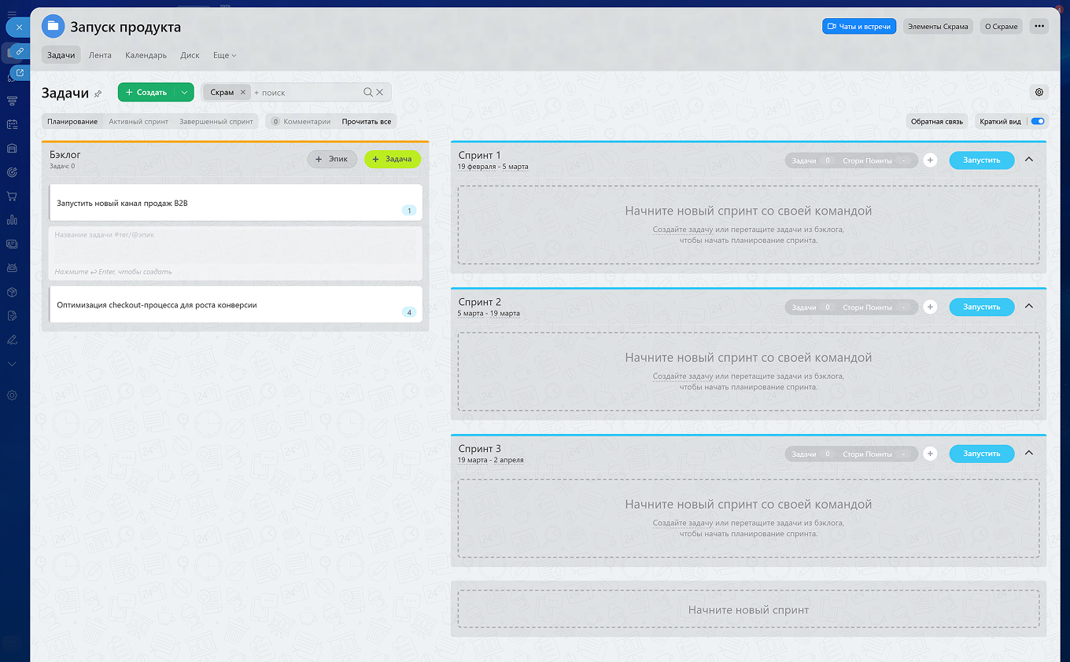1070x662 pixels.
Task: Open the three-dots menu in the header
Action: [x=1039, y=26]
